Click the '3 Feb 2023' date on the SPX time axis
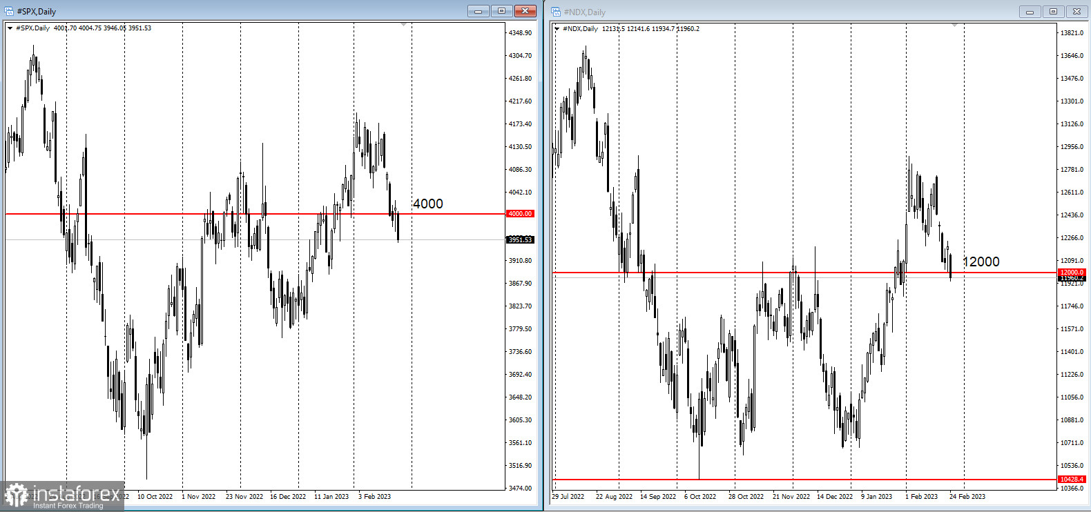1091x512 pixels. click(x=374, y=497)
